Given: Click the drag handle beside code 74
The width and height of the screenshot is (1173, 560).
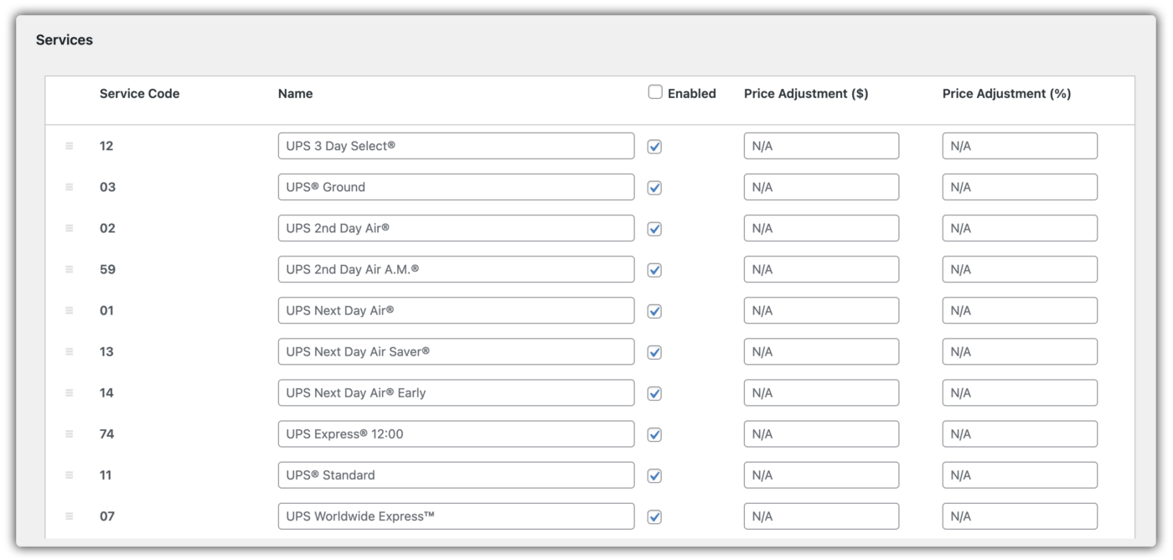Looking at the screenshot, I should click(x=70, y=433).
